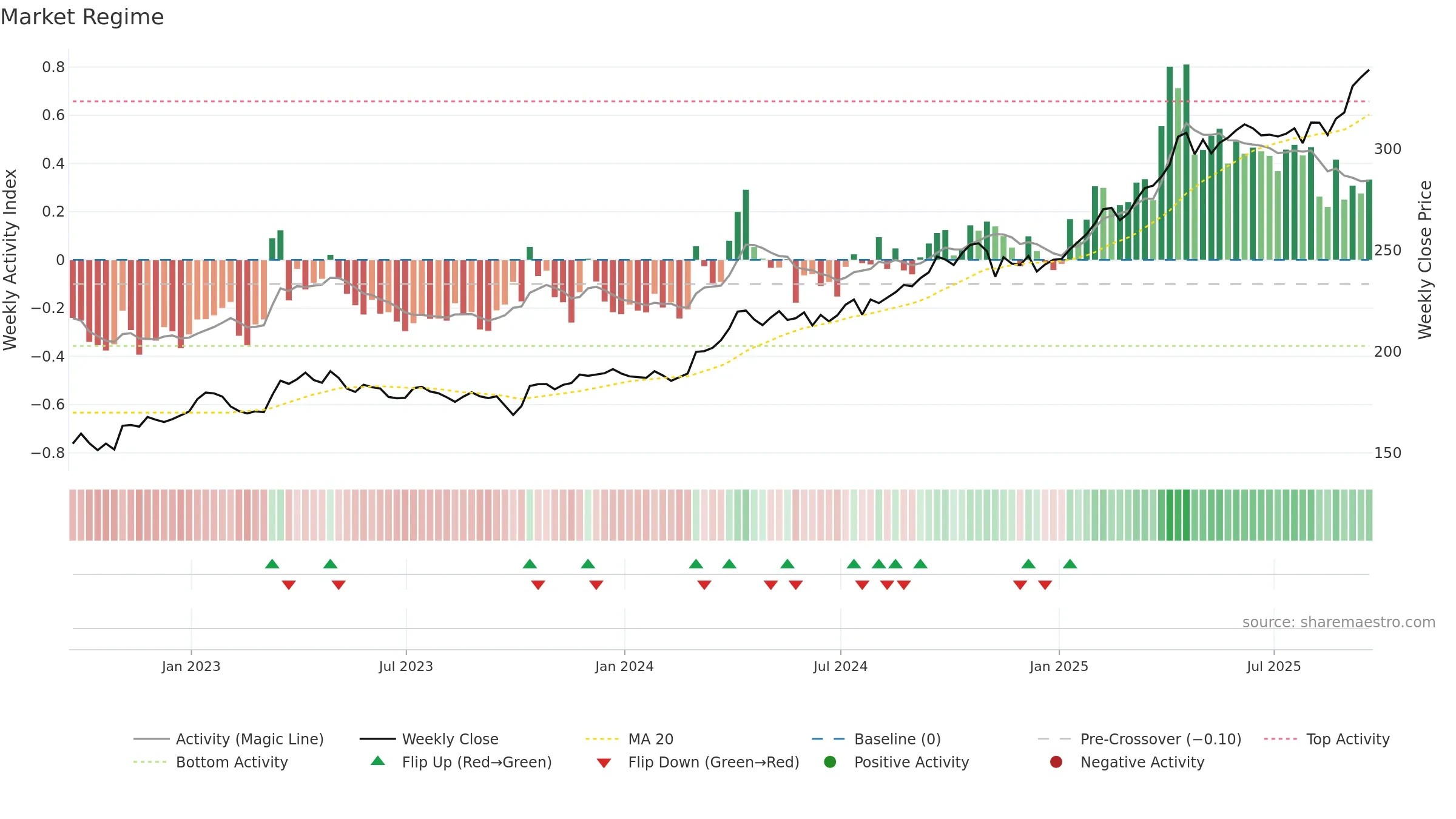Viewport: 1456px width, 819px height.
Task: Click the Weekly Activity Index axis title
Action: [x=10, y=260]
